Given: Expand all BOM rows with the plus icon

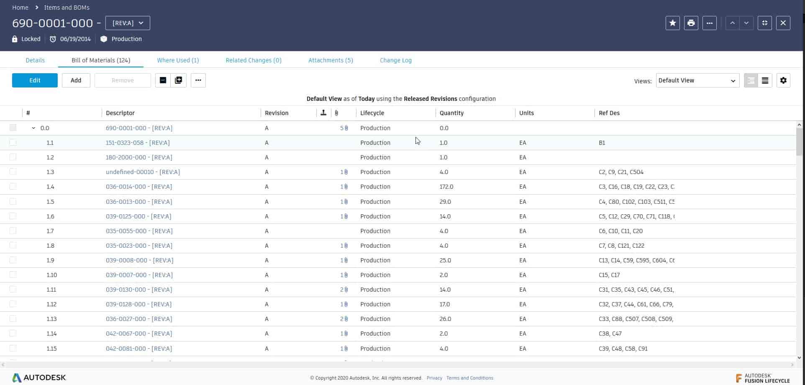Looking at the screenshot, I should tap(179, 80).
